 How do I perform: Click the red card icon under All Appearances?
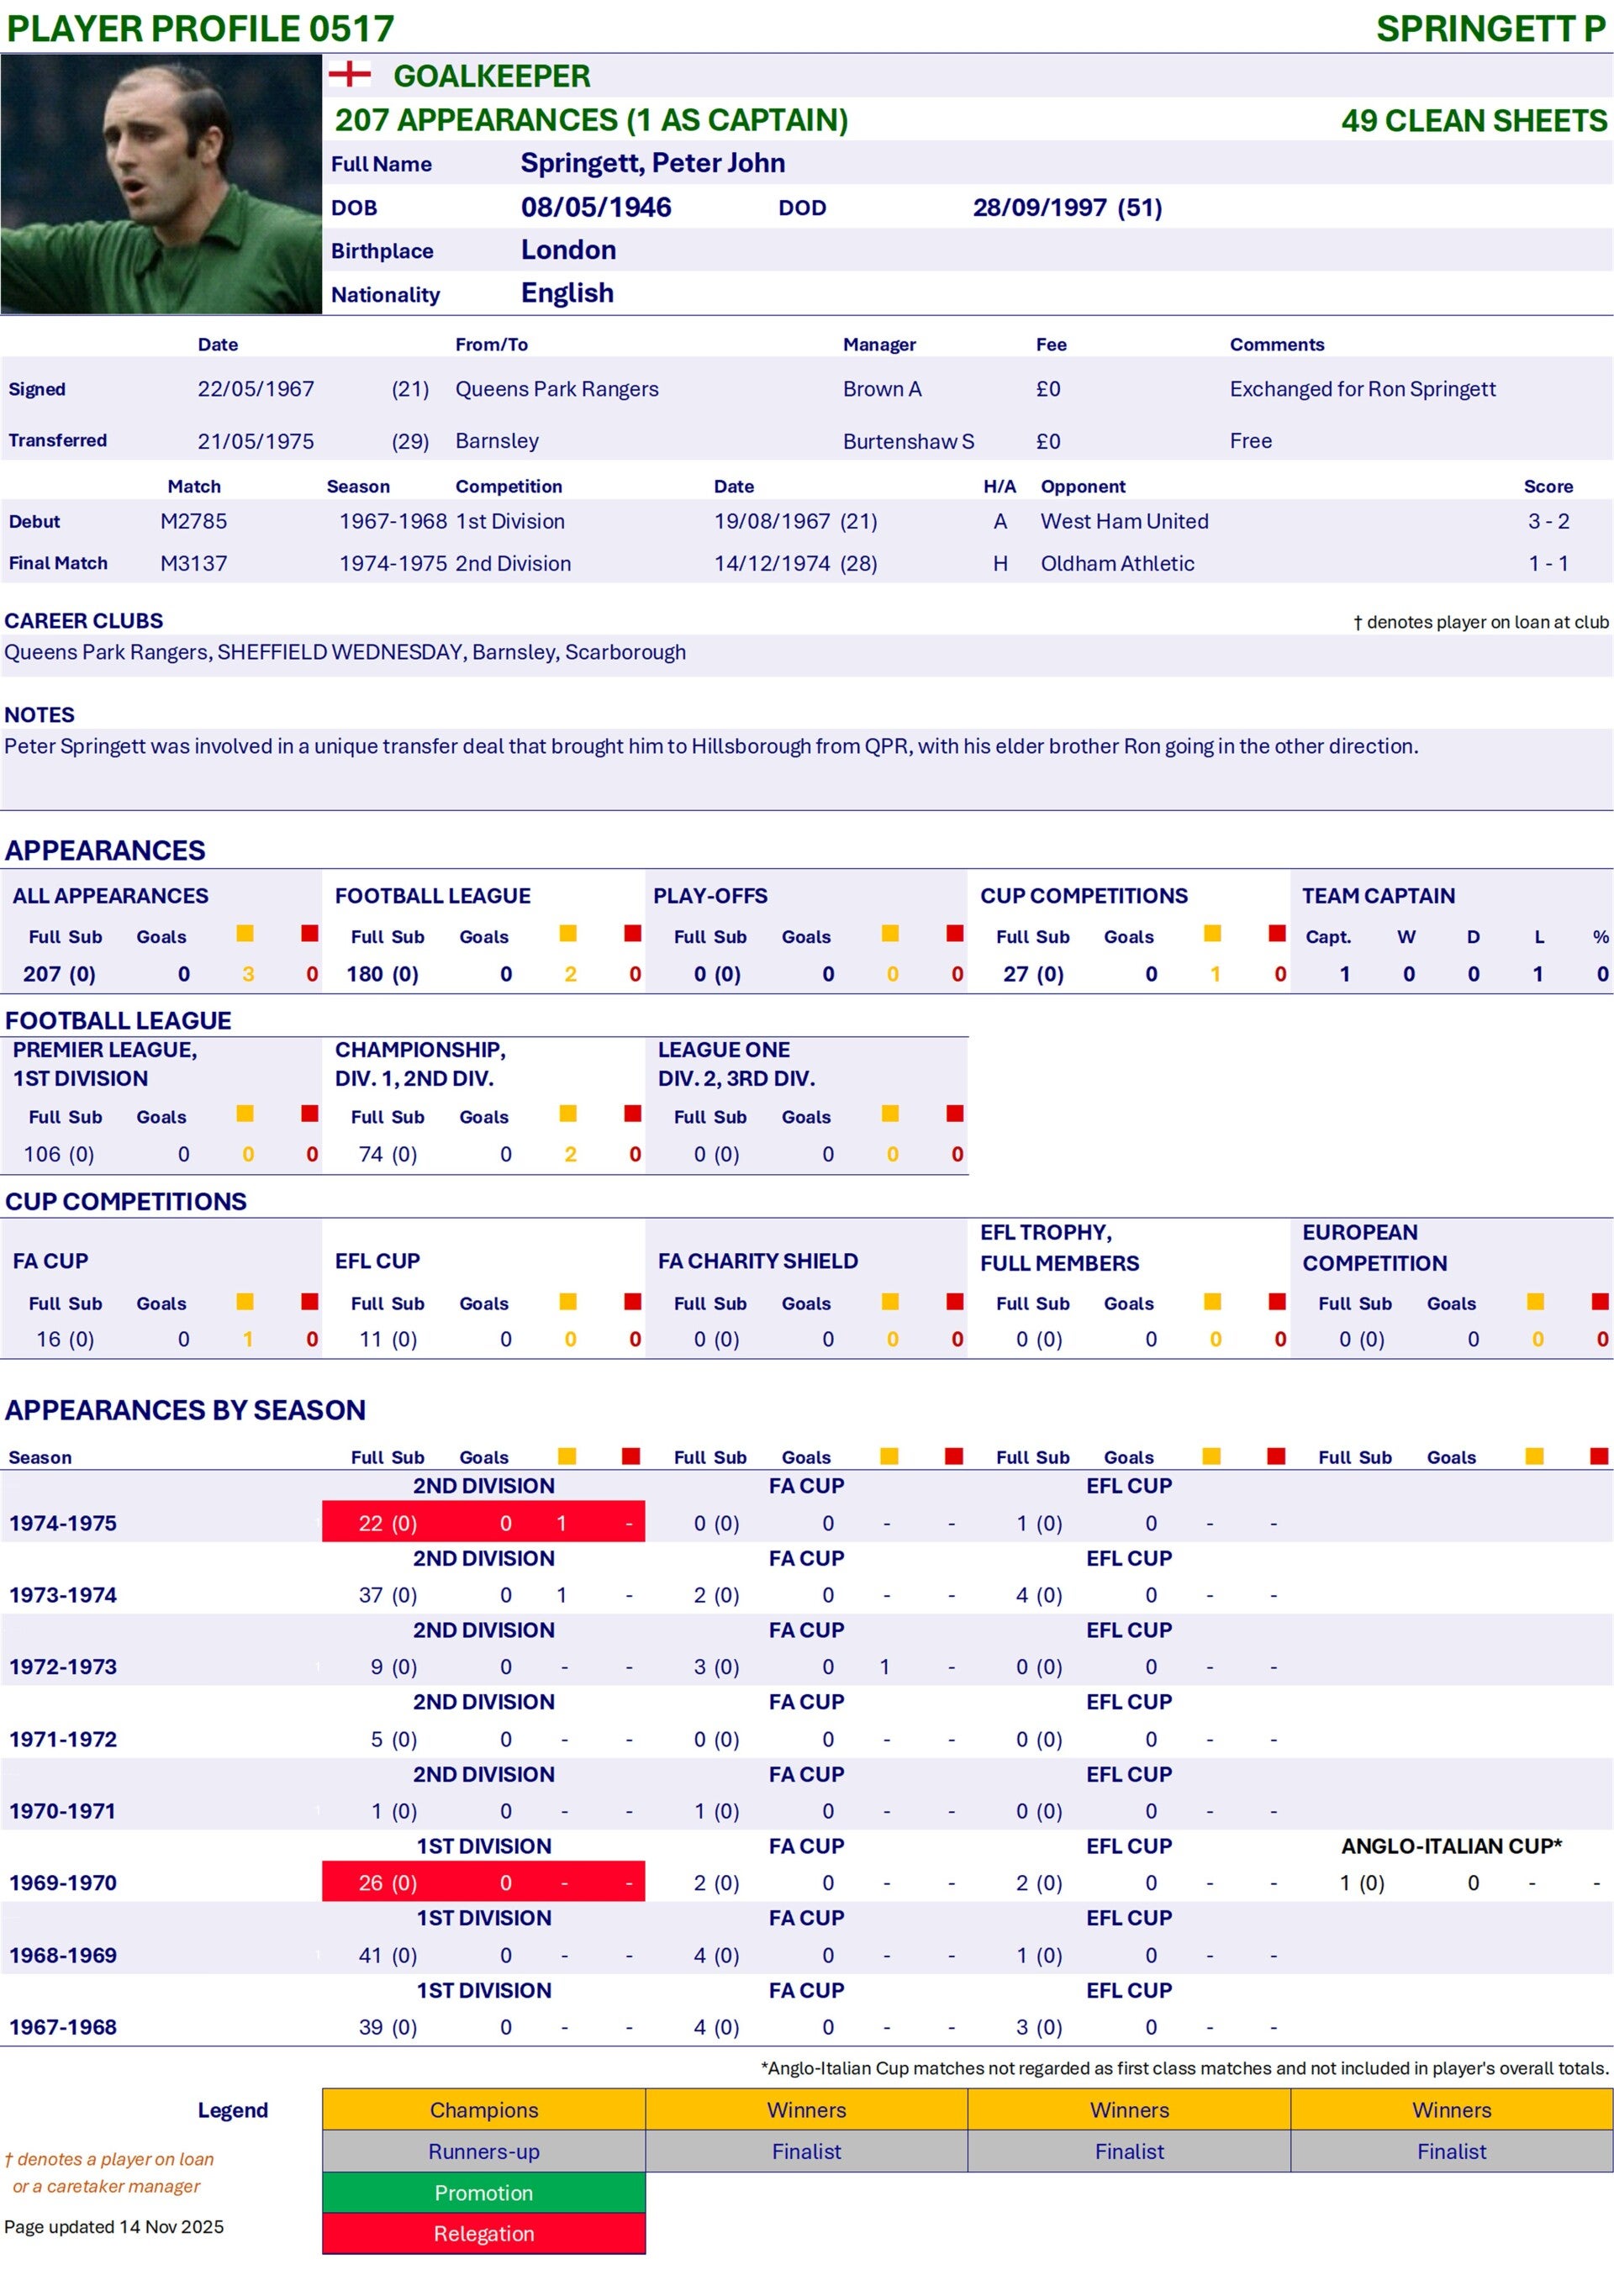pyautogui.click(x=310, y=934)
